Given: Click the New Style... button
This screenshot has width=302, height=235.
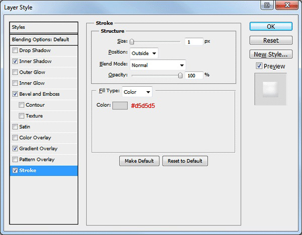Looking at the screenshot, I should pyautogui.click(x=271, y=54).
